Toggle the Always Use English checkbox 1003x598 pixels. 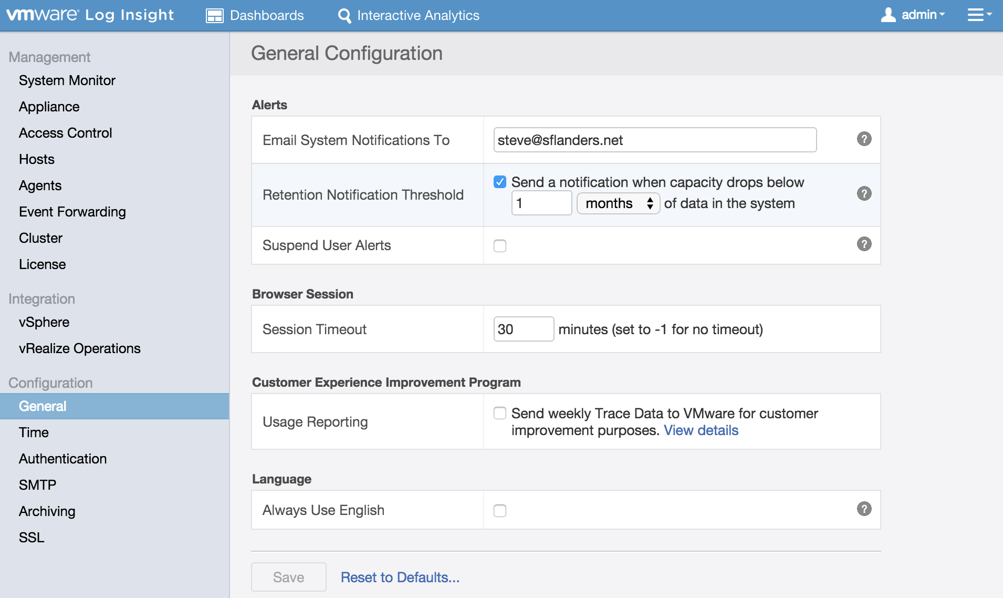click(500, 511)
